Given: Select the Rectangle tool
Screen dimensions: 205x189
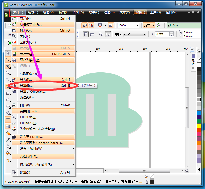Looking at the screenshot, I should (8, 93).
